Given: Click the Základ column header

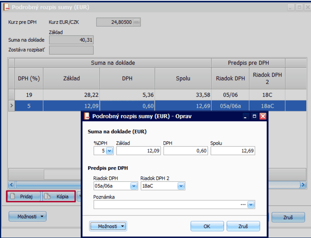Looking at the screenshot, I should pos(71,78).
